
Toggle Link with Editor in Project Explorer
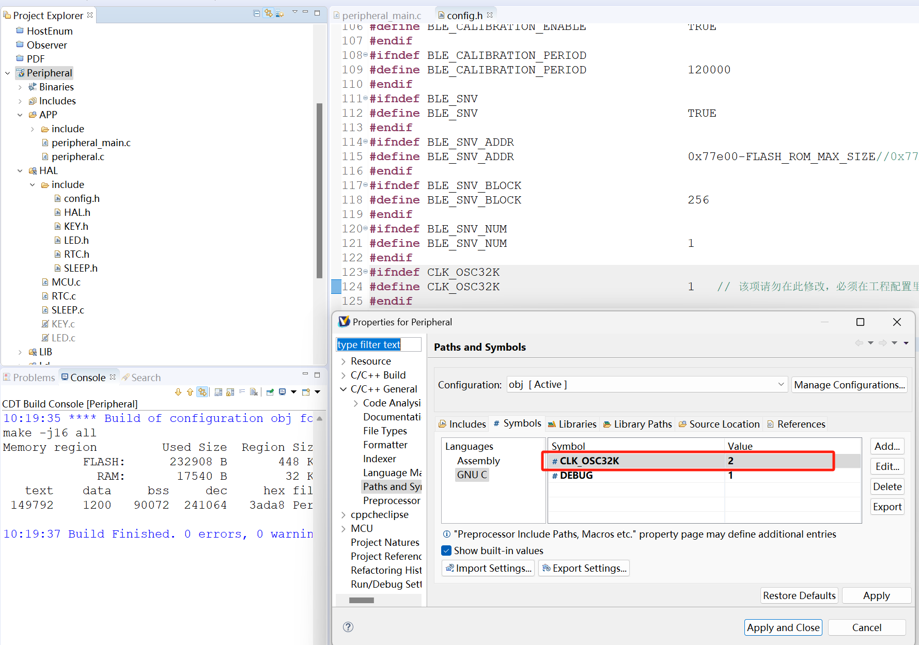coord(268,13)
